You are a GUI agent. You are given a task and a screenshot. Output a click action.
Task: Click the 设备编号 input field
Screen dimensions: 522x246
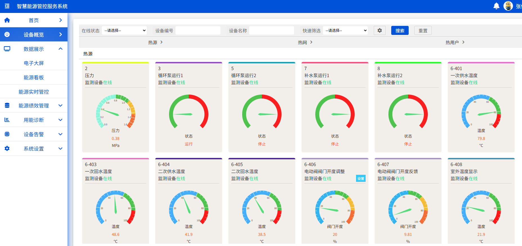tap(198, 30)
